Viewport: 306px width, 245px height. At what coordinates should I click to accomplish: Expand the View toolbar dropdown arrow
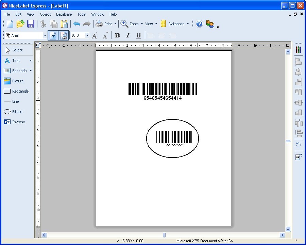point(156,24)
